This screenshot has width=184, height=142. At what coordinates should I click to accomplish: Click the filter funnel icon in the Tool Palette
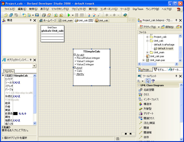153,81
